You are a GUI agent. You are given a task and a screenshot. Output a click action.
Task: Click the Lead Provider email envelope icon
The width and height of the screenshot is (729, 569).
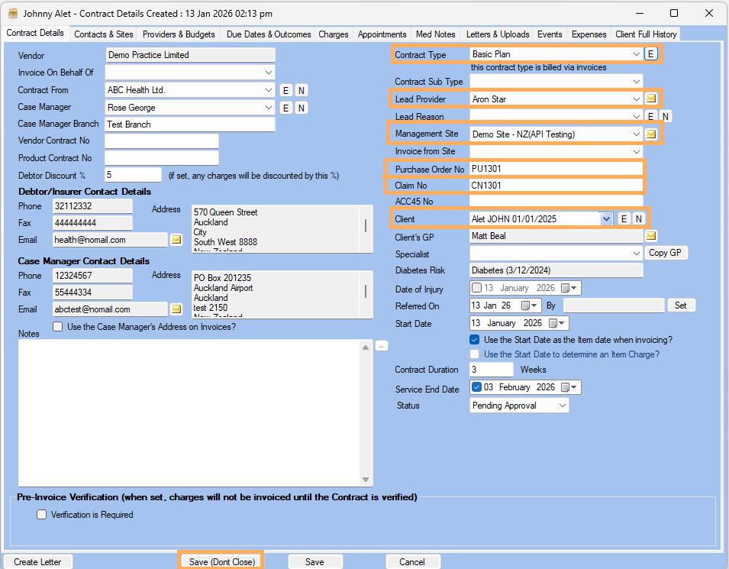pyautogui.click(x=651, y=99)
